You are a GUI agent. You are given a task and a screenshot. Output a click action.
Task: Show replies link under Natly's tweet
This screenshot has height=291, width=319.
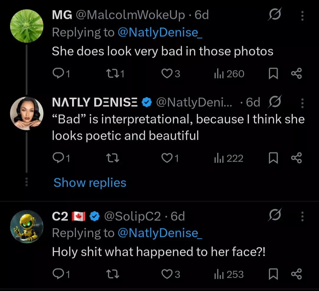[90, 183]
